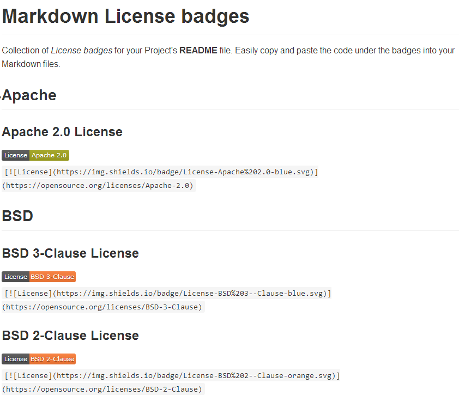Select the BSD 3-Clause markdown code snippet
The image size is (459, 402).
pyautogui.click(x=166, y=293)
